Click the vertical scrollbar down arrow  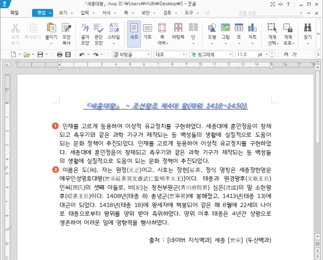pyautogui.click(x=317, y=236)
